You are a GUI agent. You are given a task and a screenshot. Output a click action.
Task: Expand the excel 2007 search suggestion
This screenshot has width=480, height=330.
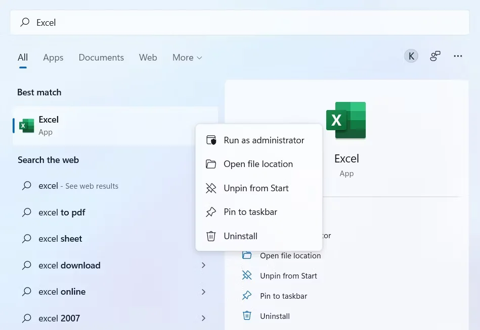[203, 318]
